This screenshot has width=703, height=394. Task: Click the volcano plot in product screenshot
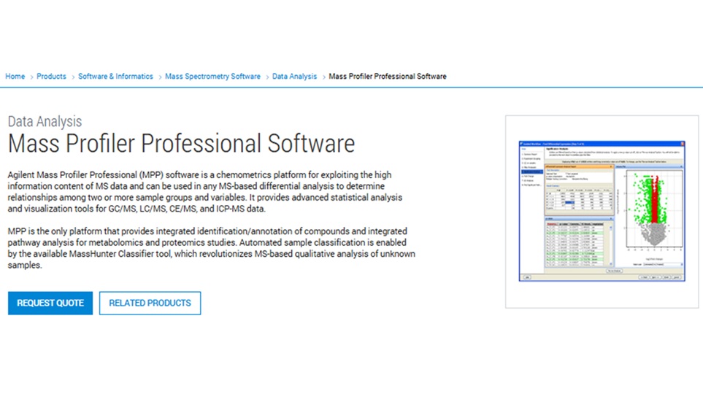tap(653, 210)
